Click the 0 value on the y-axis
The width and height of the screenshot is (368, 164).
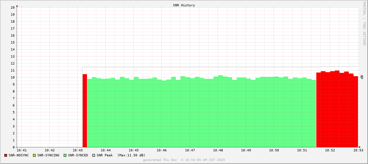[14, 147]
